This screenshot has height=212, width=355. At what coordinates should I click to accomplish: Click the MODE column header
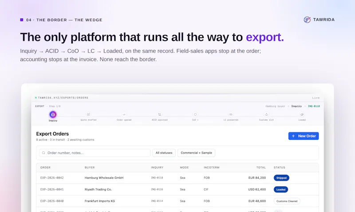tap(184, 168)
